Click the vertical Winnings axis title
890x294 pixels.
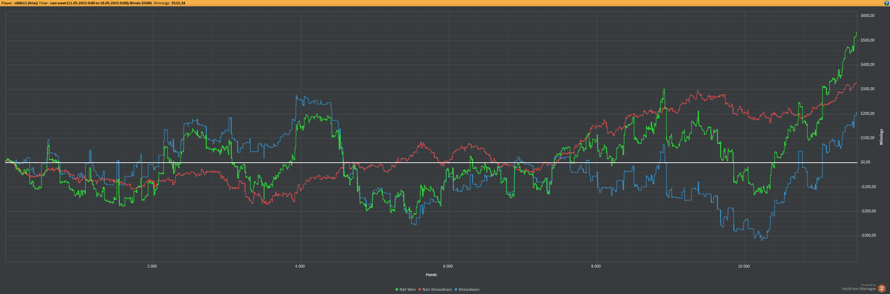click(x=881, y=137)
